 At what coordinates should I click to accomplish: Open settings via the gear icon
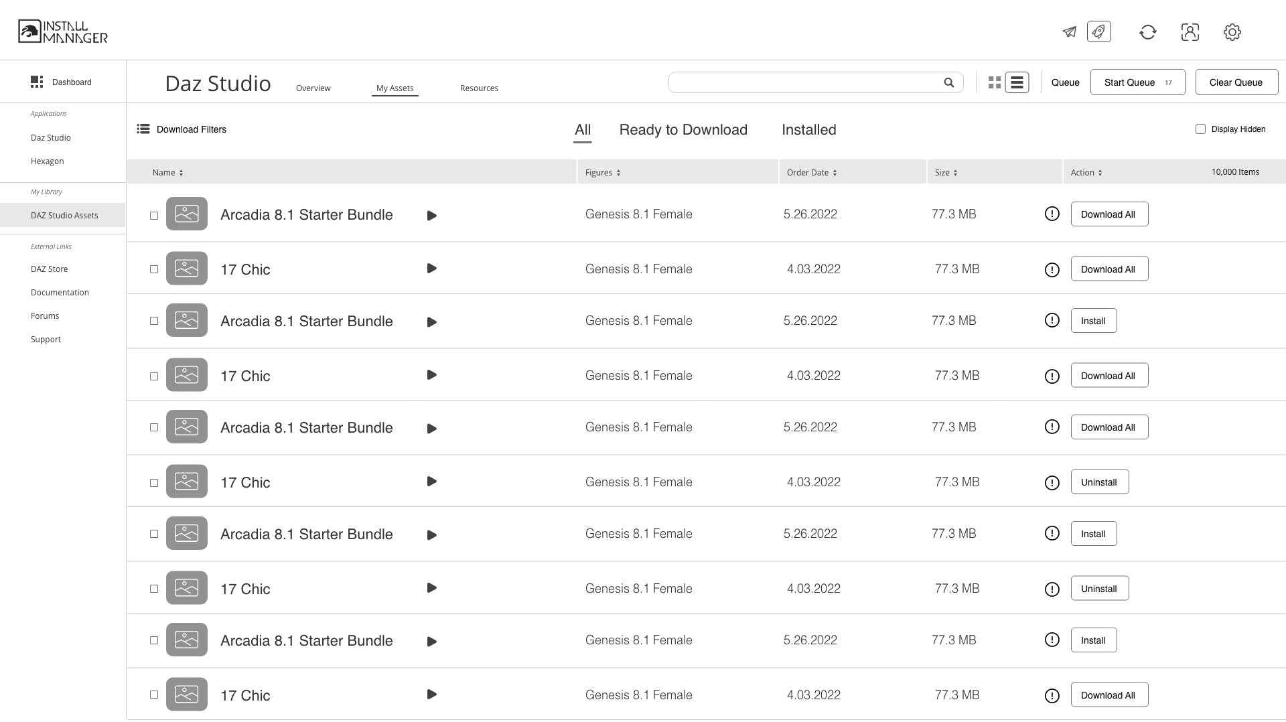click(x=1232, y=31)
